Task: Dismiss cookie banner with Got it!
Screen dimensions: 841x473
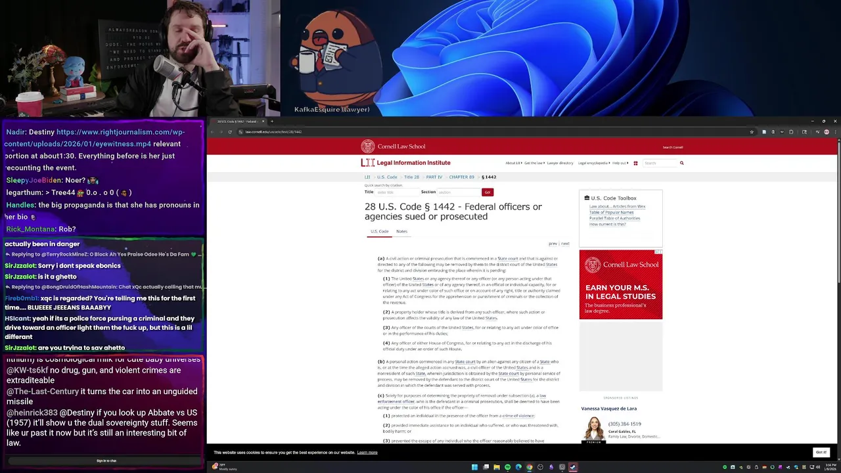Action: pyautogui.click(x=821, y=452)
